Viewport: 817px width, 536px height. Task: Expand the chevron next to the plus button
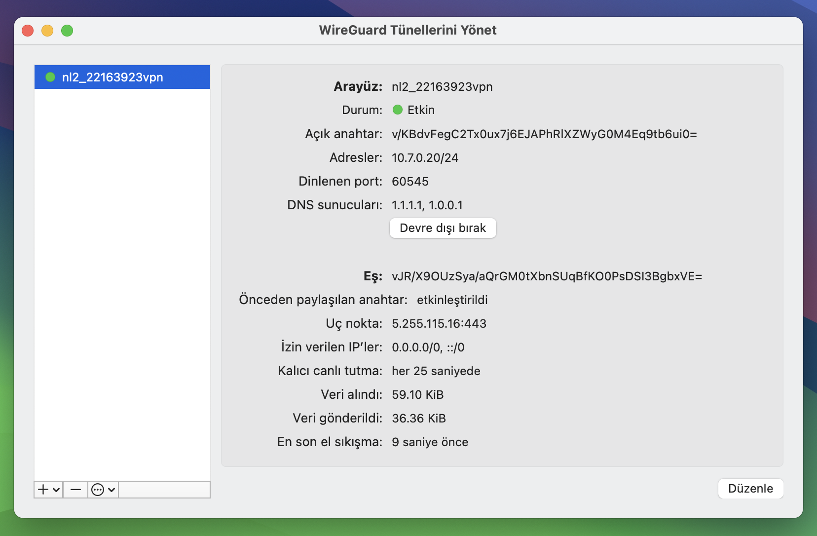click(x=56, y=490)
